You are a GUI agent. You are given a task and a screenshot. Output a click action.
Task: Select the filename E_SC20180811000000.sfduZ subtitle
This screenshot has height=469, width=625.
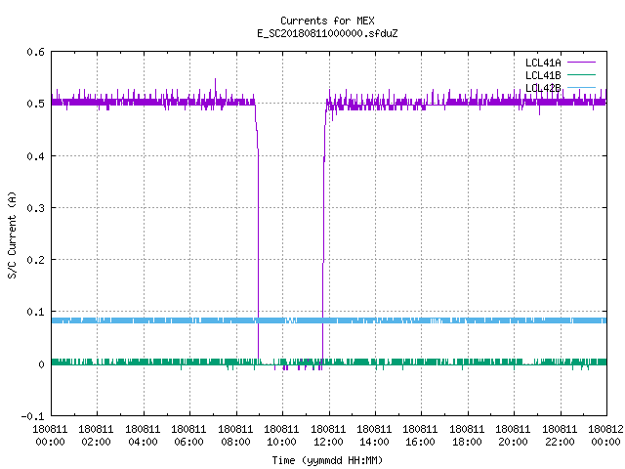(x=327, y=33)
